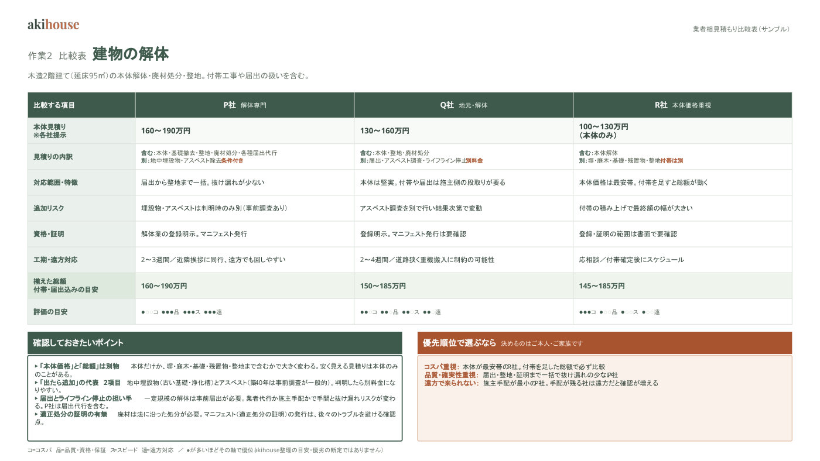The height and width of the screenshot is (461, 820).
Task: Click 登録明示。マニフェスト発行は要確認 cell
Action: [x=464, y=234]
